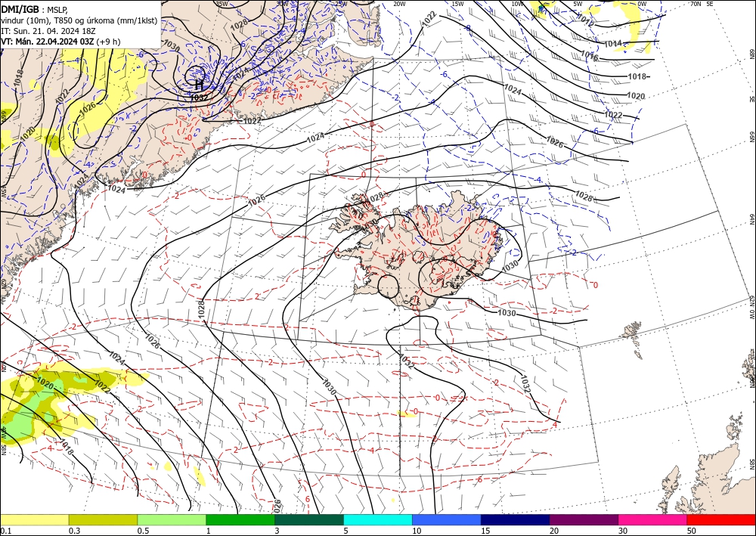
Task: Click the yellow 0.1–0.3 legend swatch
Action: [34, 519]
